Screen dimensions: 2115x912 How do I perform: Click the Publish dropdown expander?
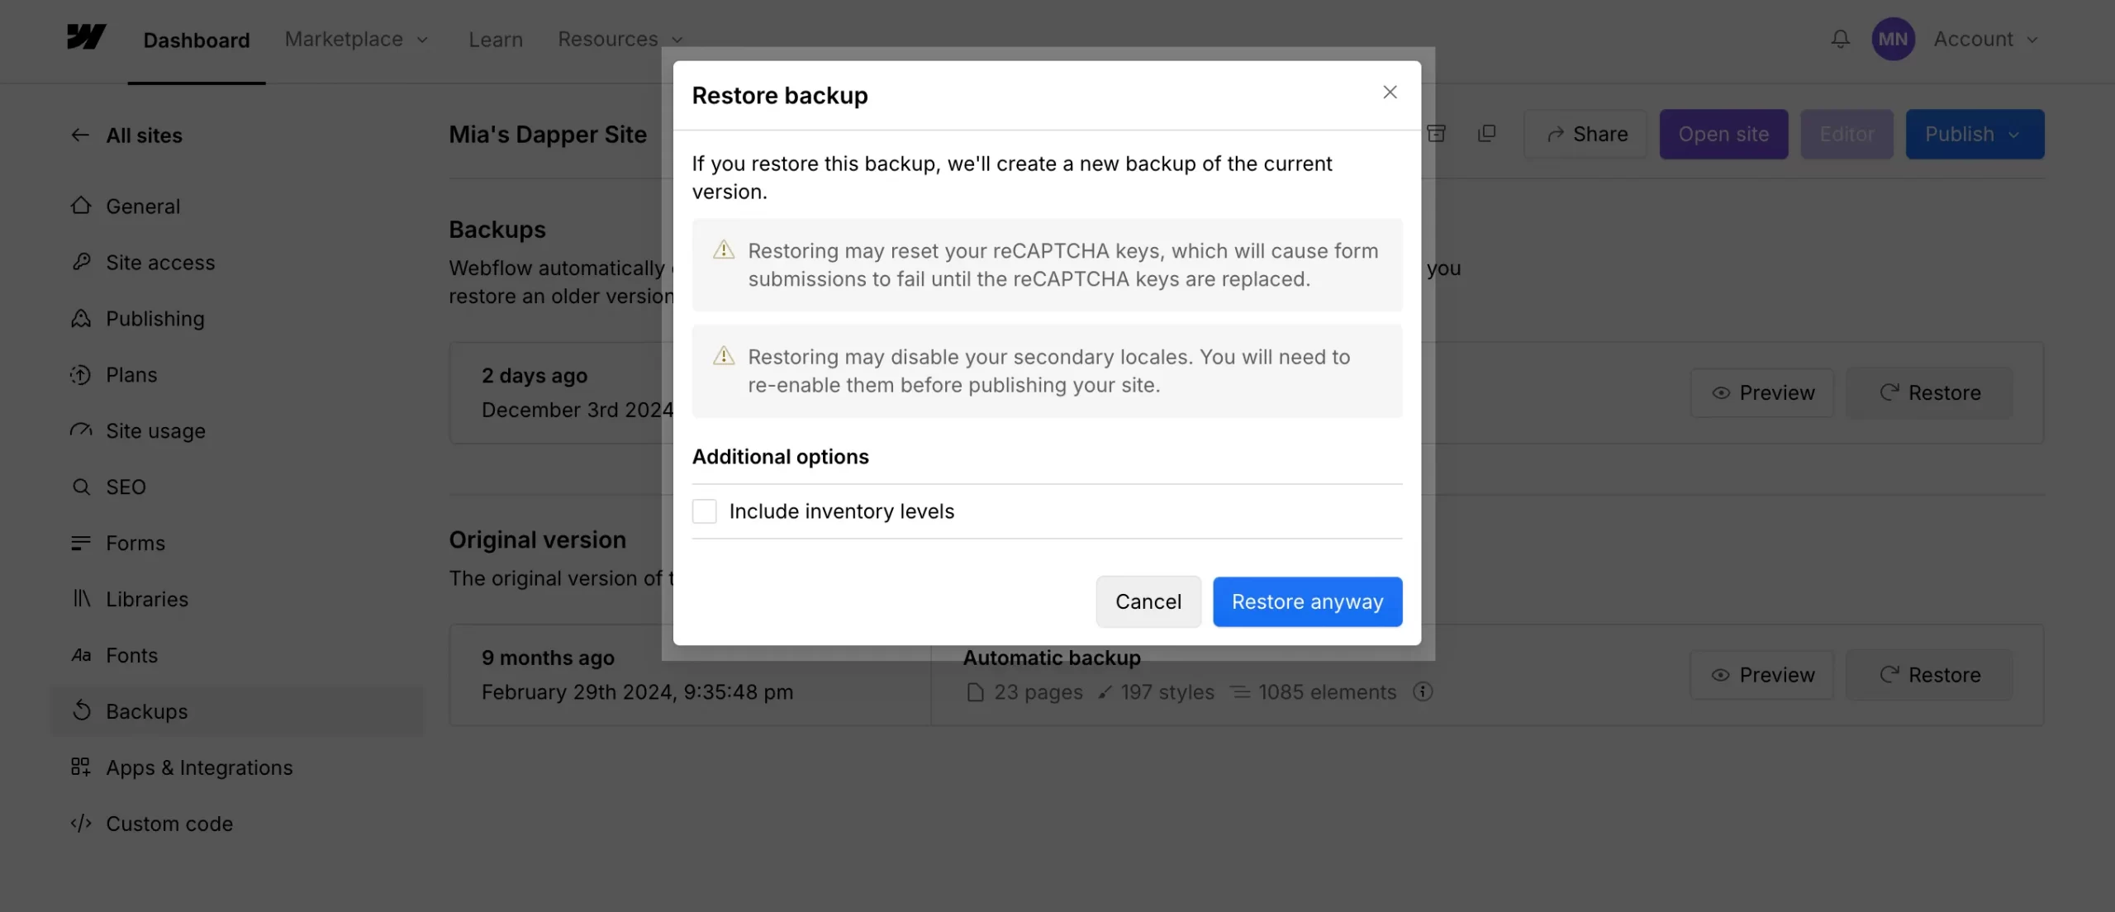click(x=2019, y=134)
